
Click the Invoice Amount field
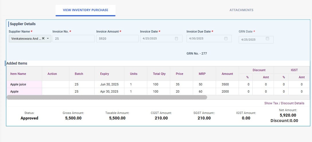(117, 39)
